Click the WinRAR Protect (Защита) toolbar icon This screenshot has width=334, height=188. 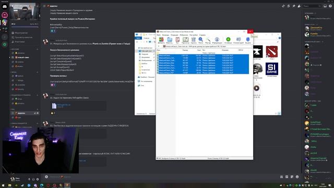tap(248, 40)
